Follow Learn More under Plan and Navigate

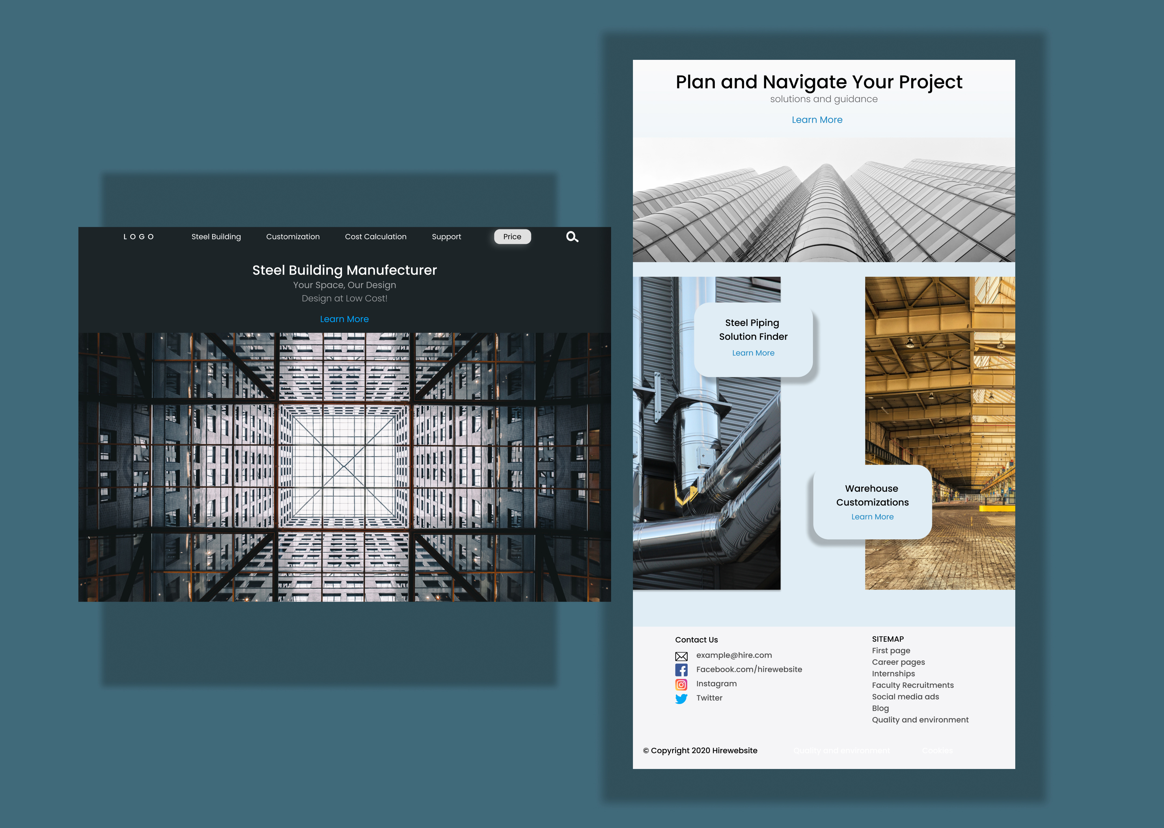pos(817,120)
